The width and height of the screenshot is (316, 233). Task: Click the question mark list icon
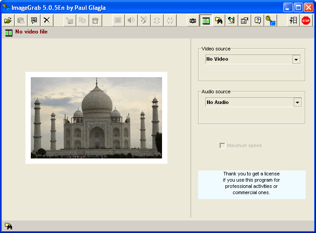point(293,21)
